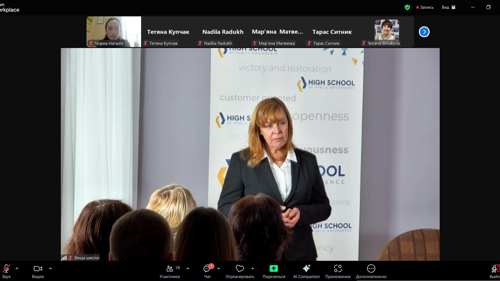Restore down the Zoom window
This screenshot has height=281, width=500.
[488, 7]
